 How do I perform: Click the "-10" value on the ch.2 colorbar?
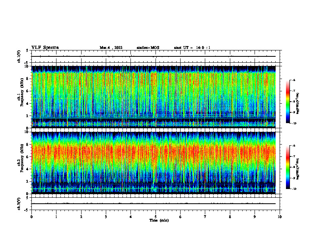click(294, 189)
